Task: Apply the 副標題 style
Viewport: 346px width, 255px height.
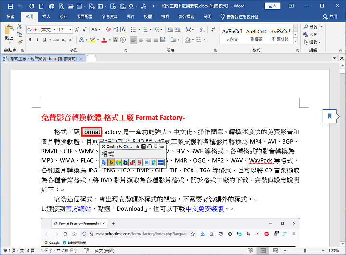Action: tap(256, 35)
